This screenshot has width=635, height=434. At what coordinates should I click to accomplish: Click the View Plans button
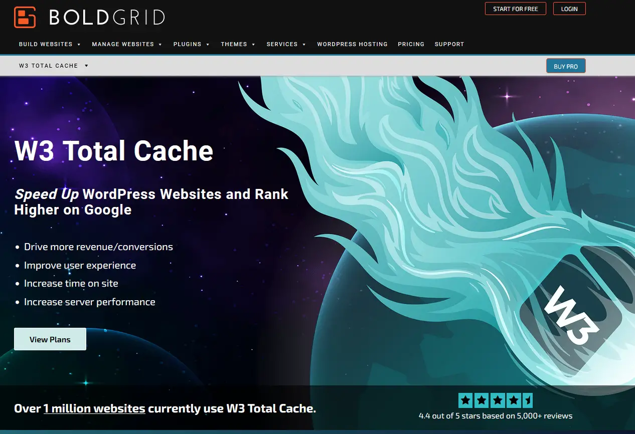point(50,339)
